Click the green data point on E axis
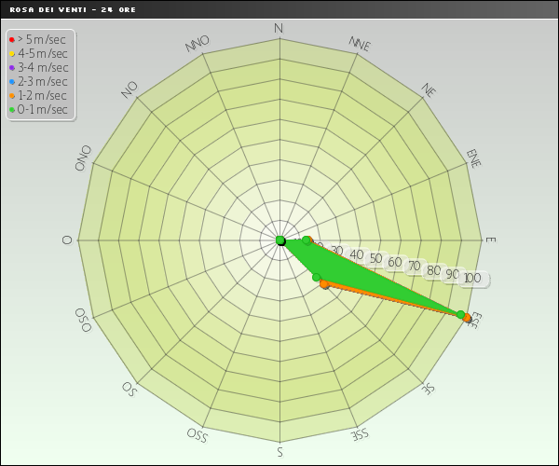559x466 pixels. coord(307,240)
